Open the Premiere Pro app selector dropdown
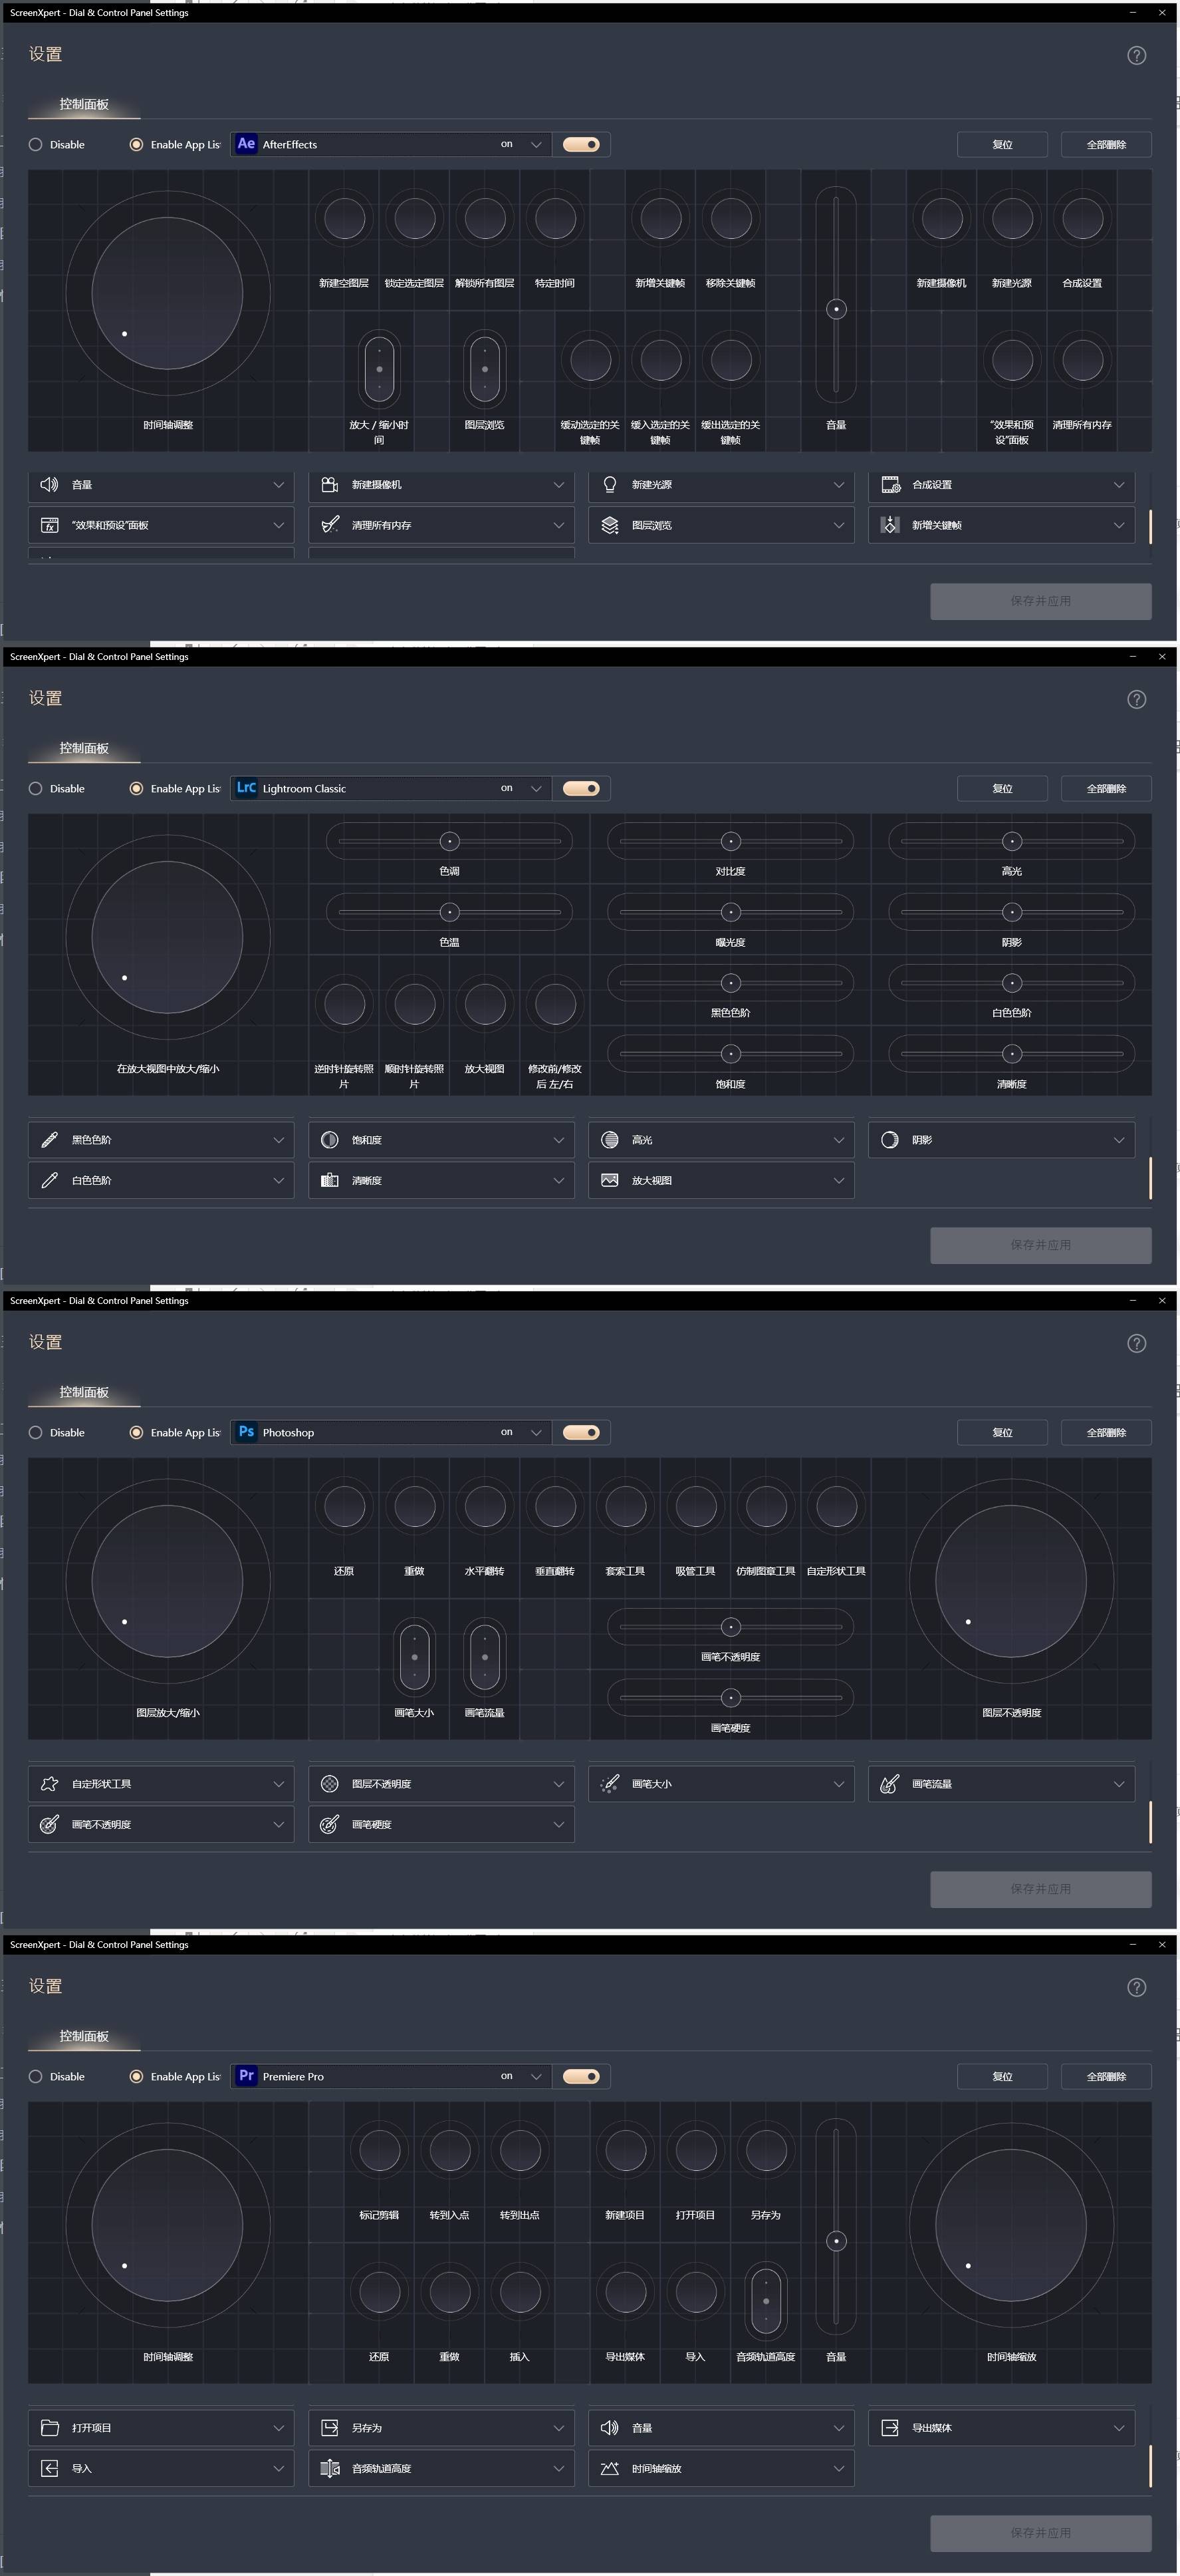This screenshot has height=2576, width=1180. [x=391, y=2076]
